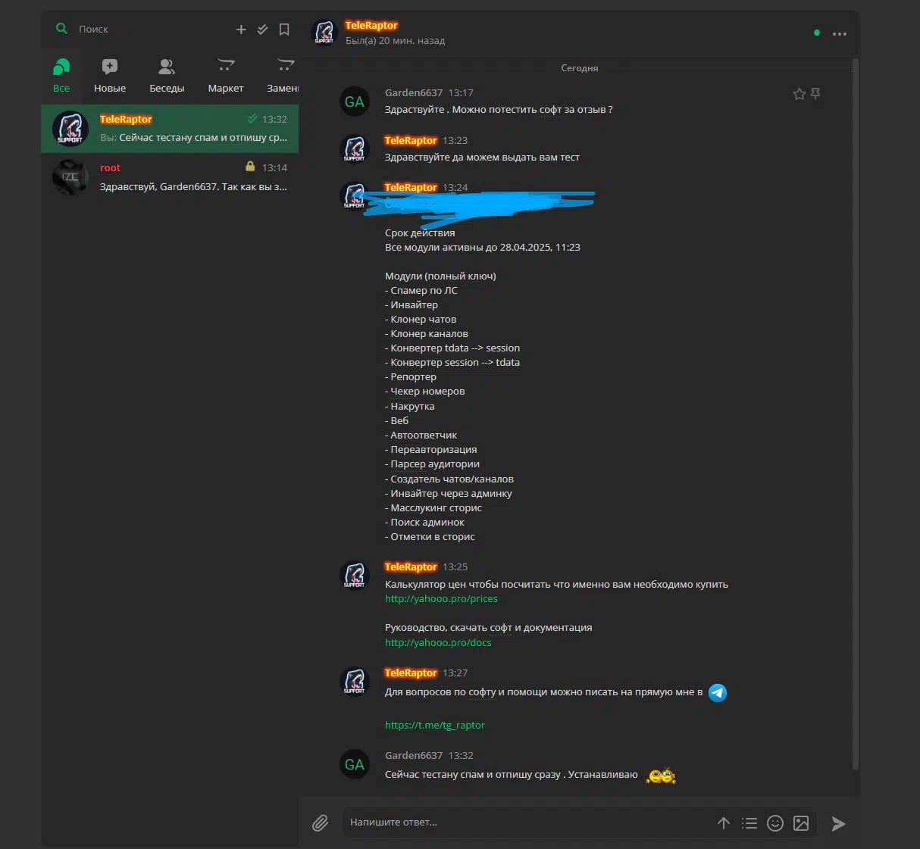
Task: Open the root conversation in the list
Action: click(170, 177)
